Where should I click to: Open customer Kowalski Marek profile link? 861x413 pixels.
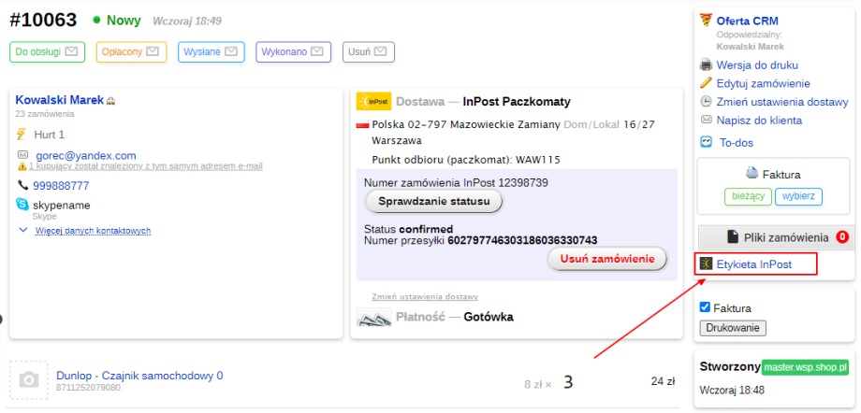click(59, 100)
